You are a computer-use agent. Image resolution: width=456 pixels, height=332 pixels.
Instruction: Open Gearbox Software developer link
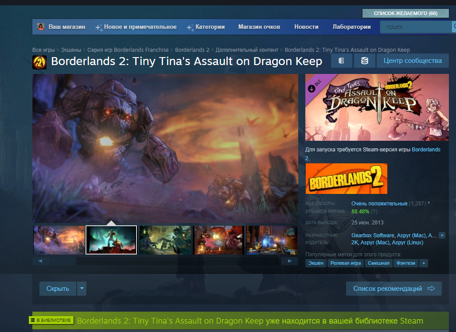(x=373, y=235)
